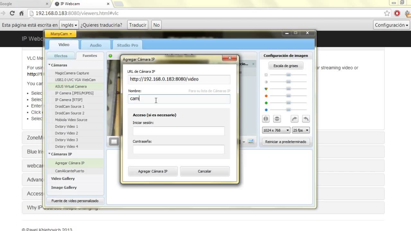This screenshot has height=231, width=411.
Task: Click the Escala de grises button
Action: click(286, 66)
